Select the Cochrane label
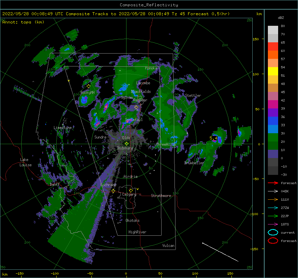This screenshot has width=298, height=278. point(108,185)
